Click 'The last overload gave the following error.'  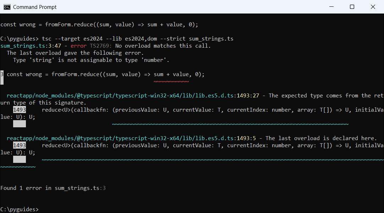[x=75, y=53]
